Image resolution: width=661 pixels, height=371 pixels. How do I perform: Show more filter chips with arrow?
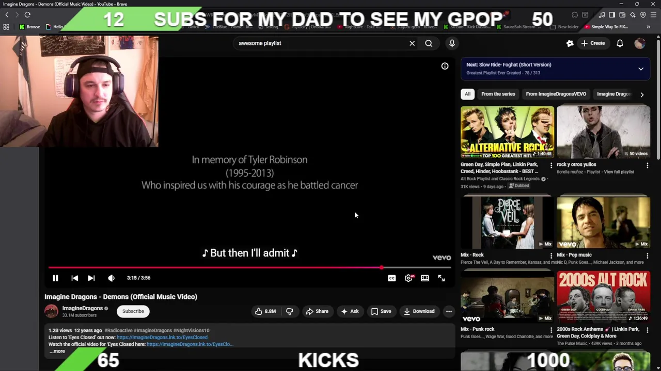click(642, 94)
